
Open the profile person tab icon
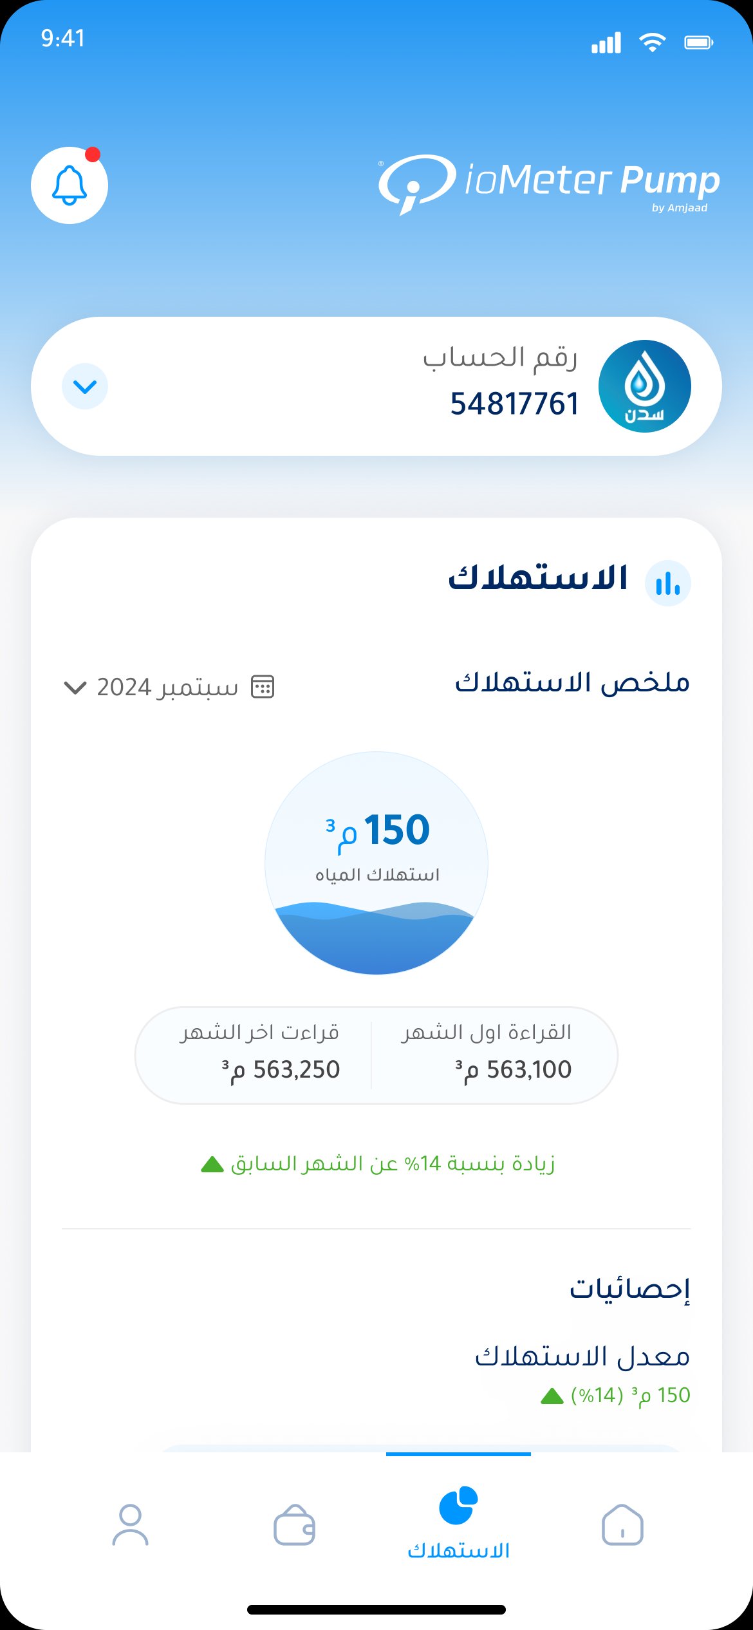pos(131,1524)
